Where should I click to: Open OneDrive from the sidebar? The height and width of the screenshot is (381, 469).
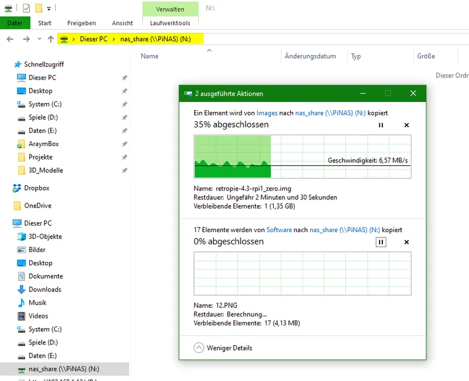click(39, 205)
